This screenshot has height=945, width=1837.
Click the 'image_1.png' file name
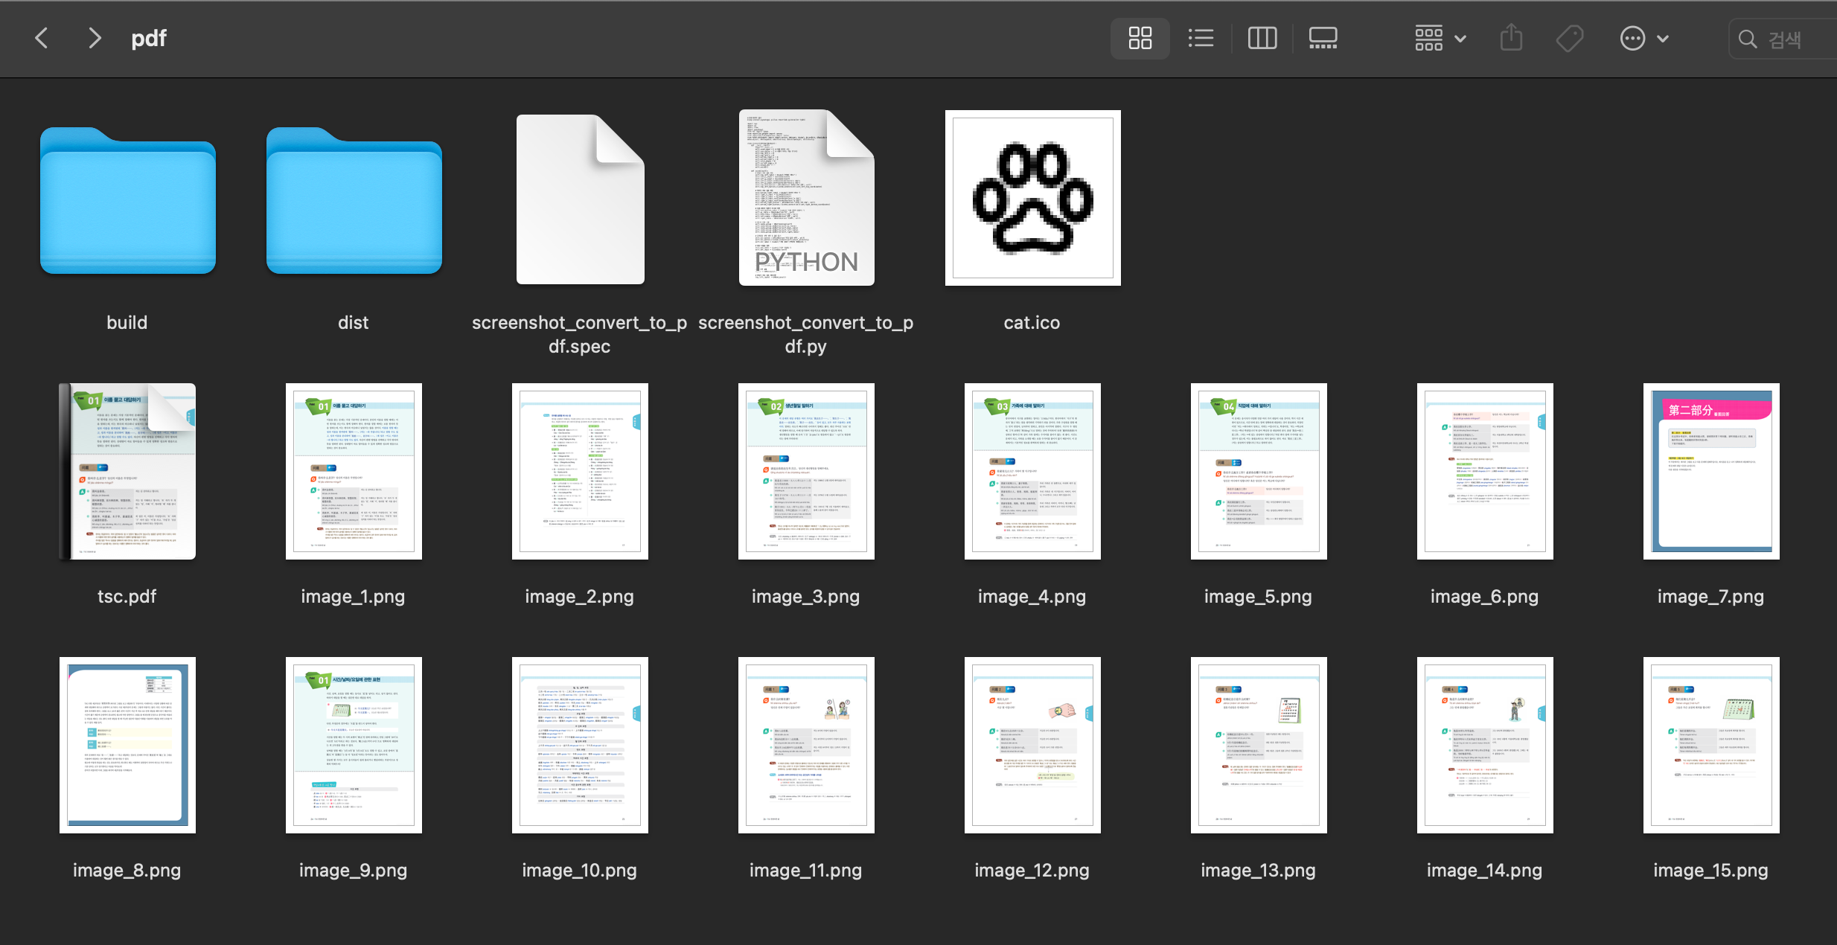[x=354, y=596]
